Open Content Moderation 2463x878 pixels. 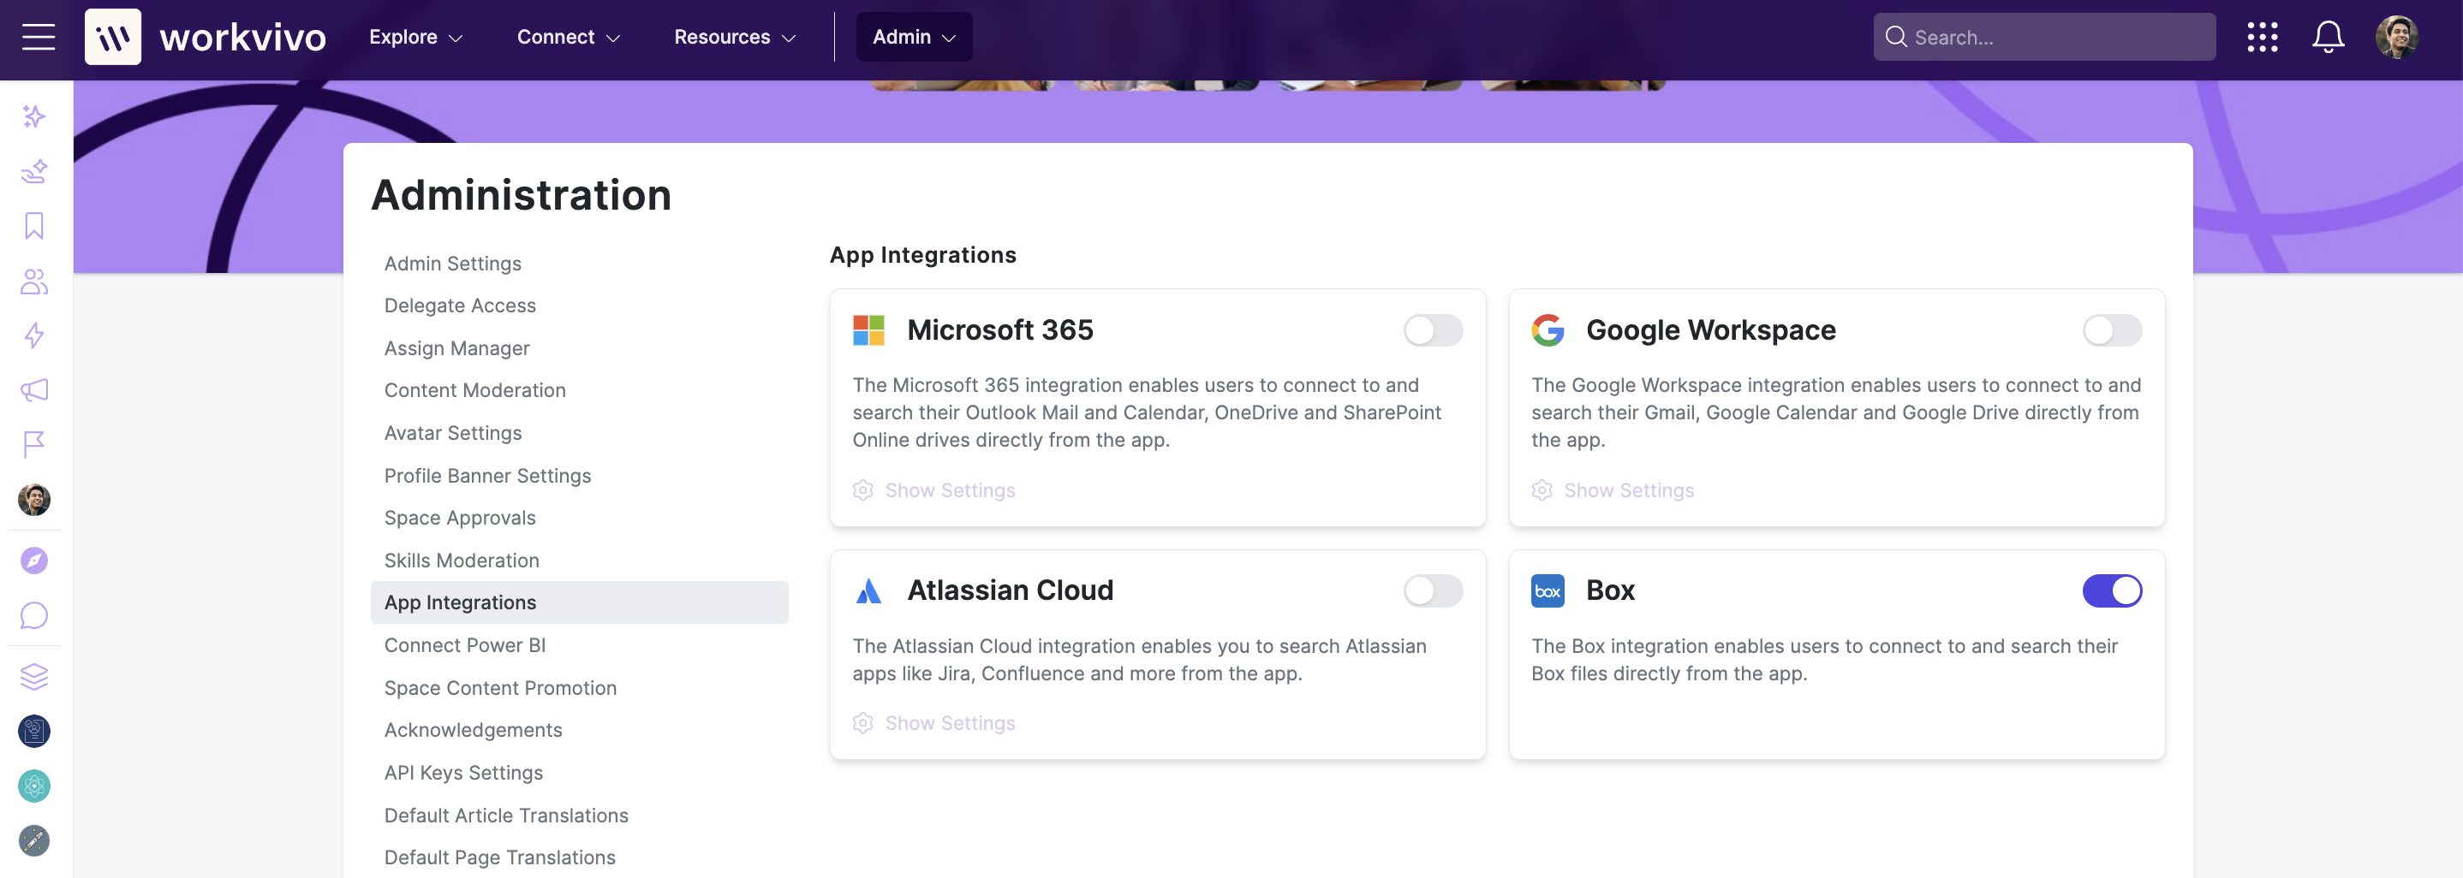point(474,391)
